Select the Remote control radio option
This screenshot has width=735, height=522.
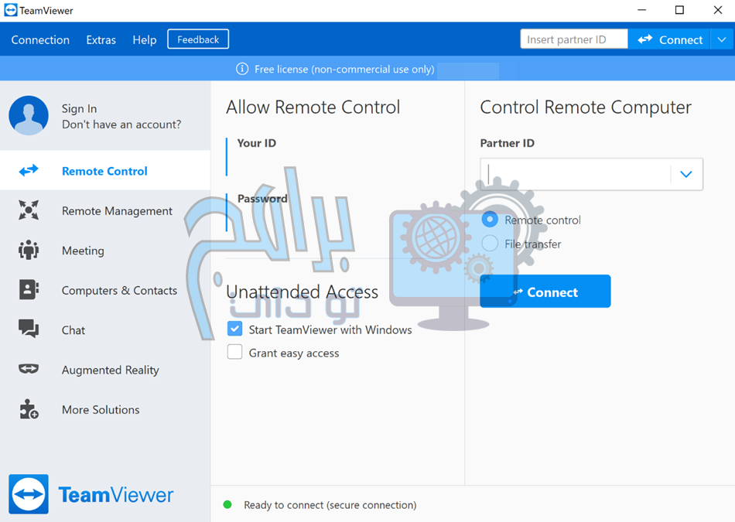[x=490, y=220]
